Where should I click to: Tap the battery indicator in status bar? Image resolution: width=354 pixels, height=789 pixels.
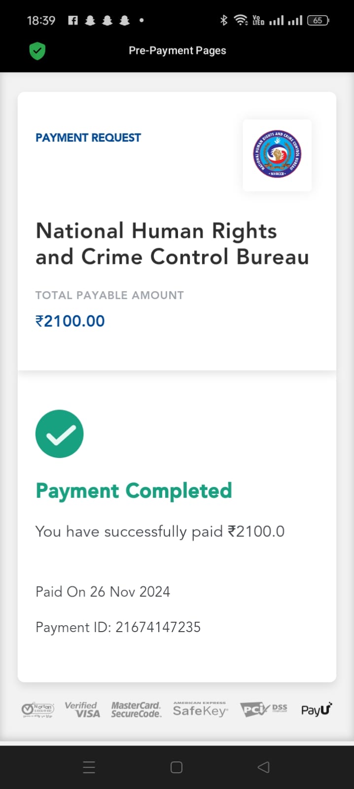pyautogui.click(x=318, y=20)
